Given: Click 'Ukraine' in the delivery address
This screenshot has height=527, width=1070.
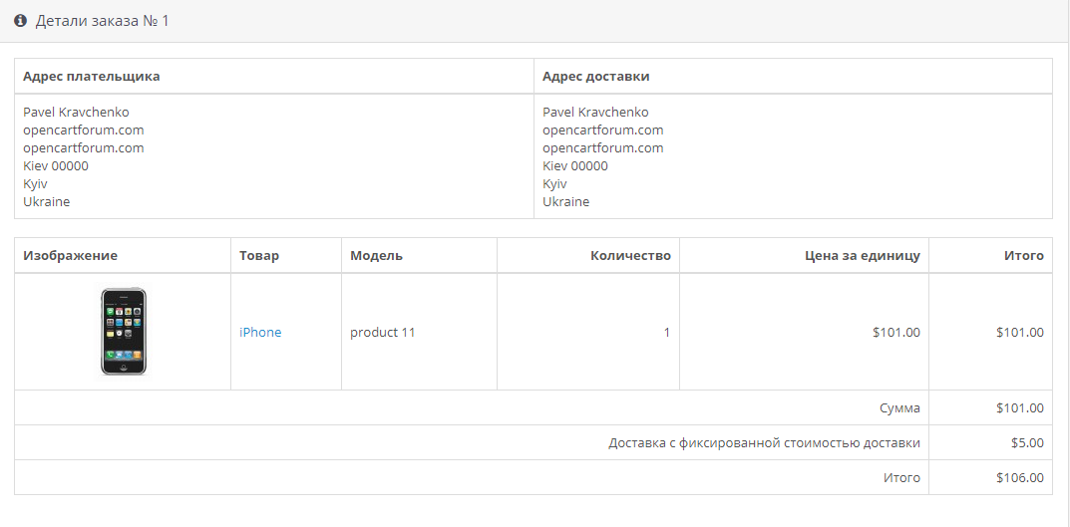Looking at the screenshot, I should tap(565, 202).
